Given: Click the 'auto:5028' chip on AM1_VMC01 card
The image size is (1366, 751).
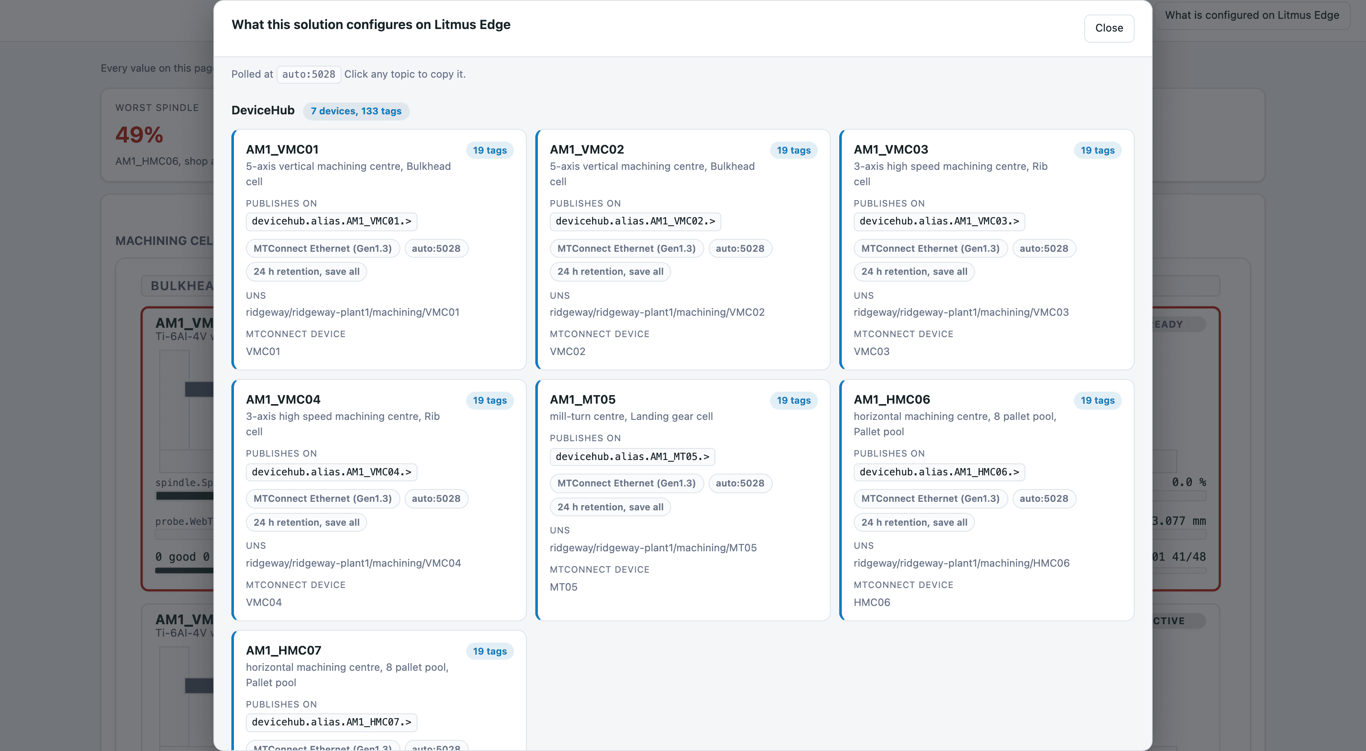Looking at the screenshot, I should 436,249.
